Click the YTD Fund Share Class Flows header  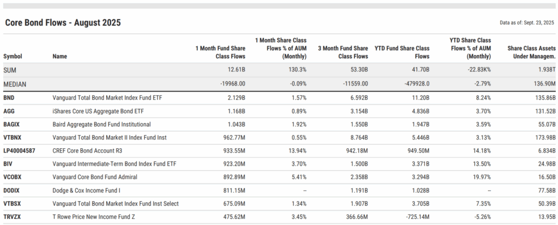coord(402,52)
